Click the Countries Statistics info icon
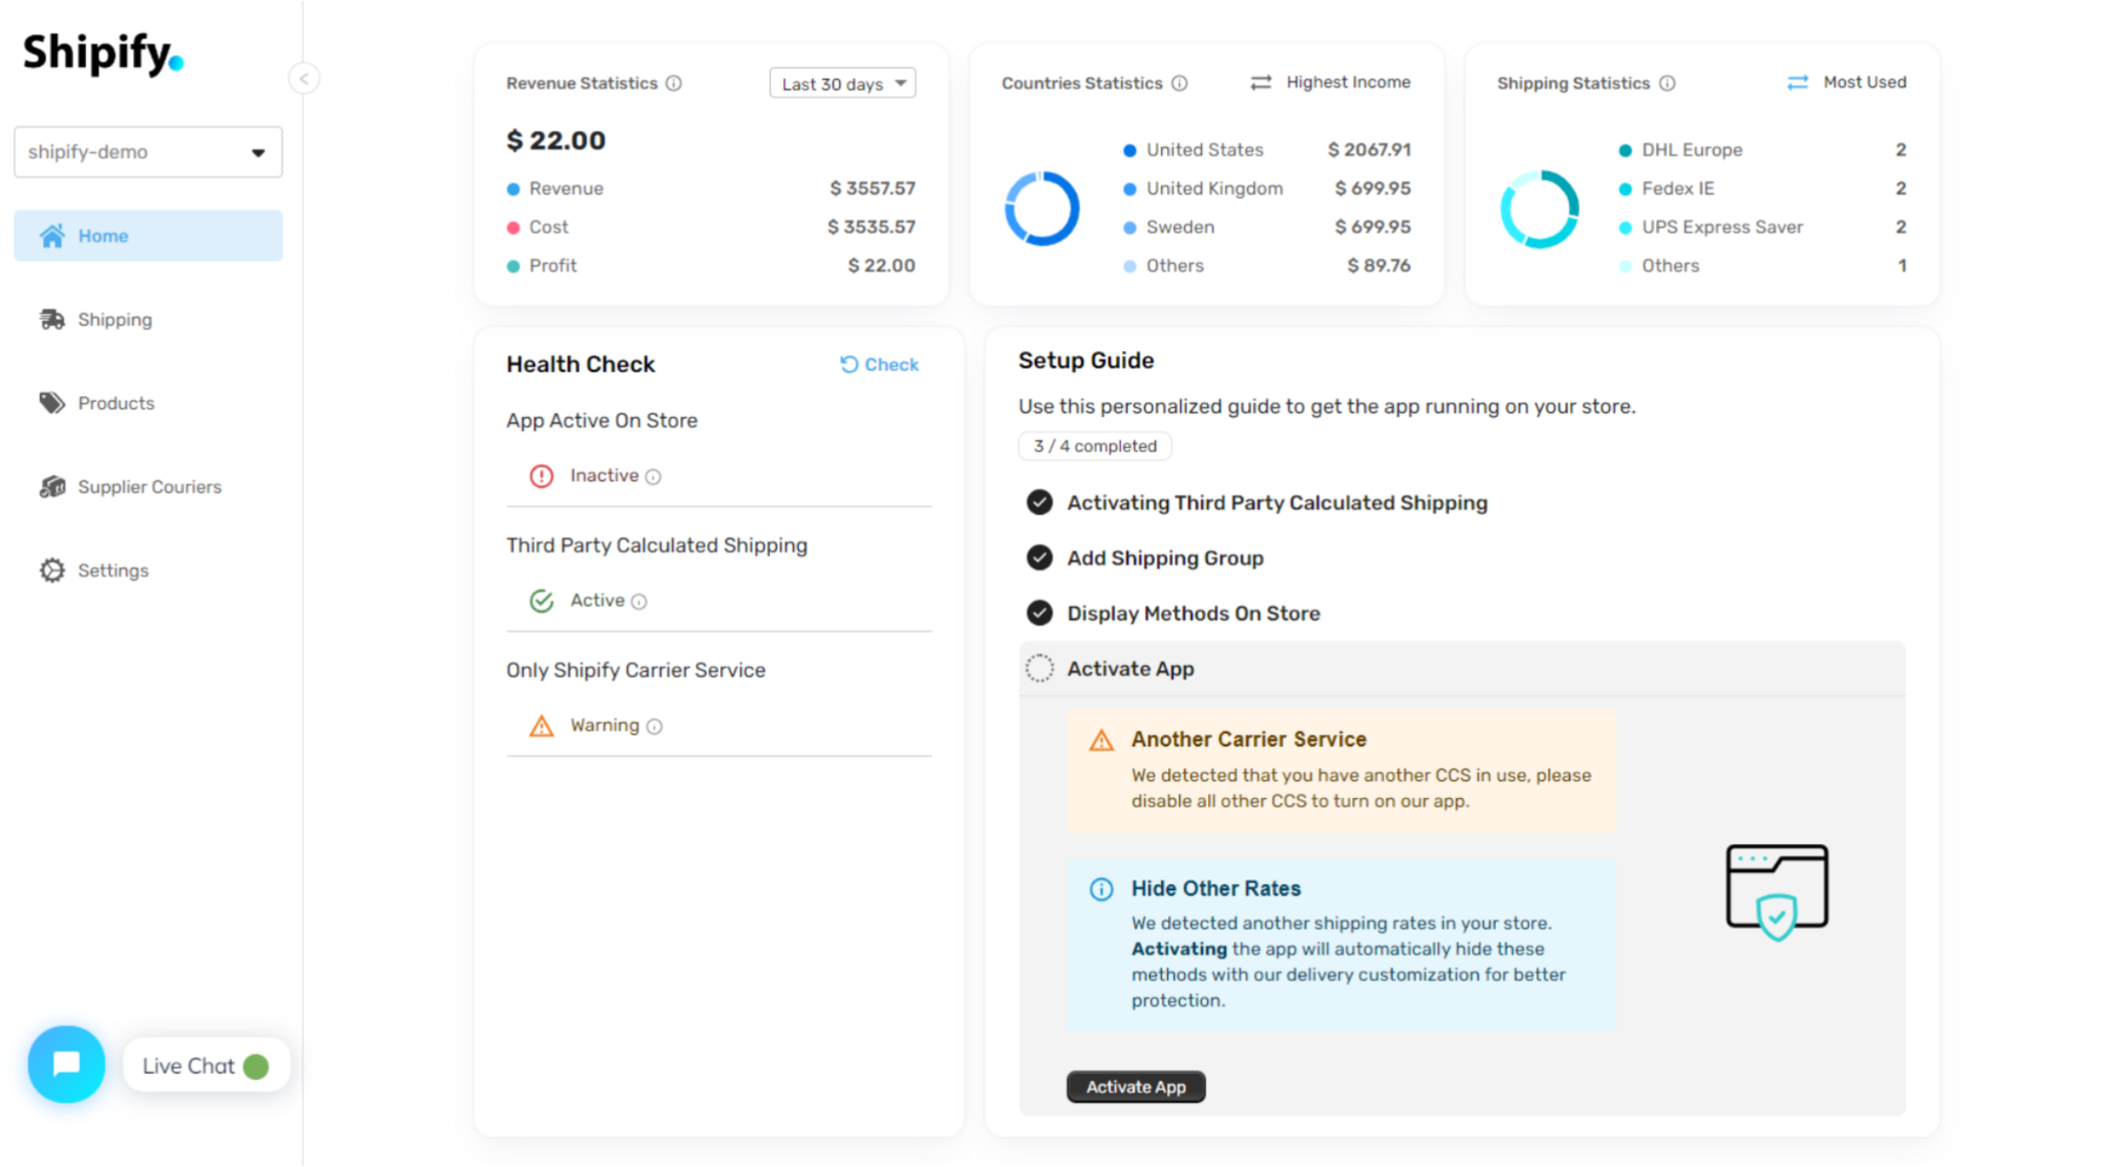Image resolution: width=2103 pixels, height=1167 pixels. (1180, 83)
